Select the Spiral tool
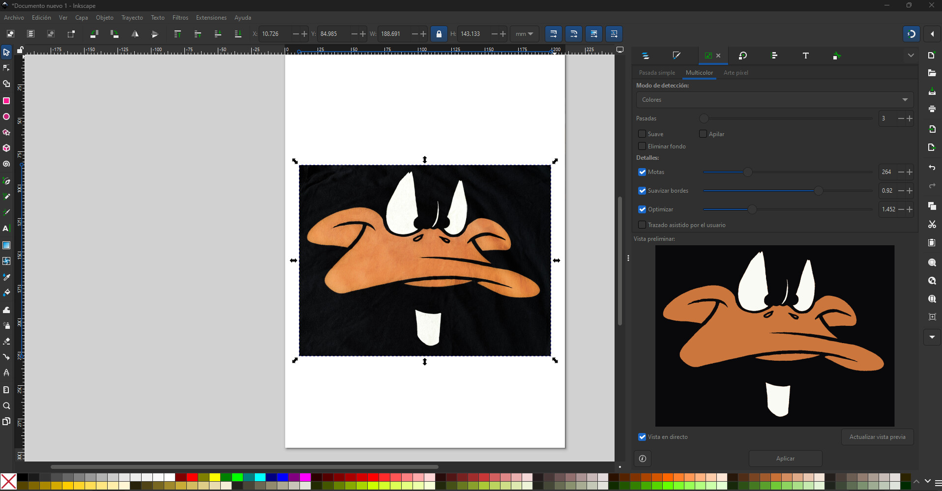The height and width of the screenshot is (491, 942). click(6, 164)
